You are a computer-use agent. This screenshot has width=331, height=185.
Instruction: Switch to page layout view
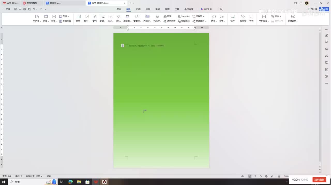coord(250,176)
